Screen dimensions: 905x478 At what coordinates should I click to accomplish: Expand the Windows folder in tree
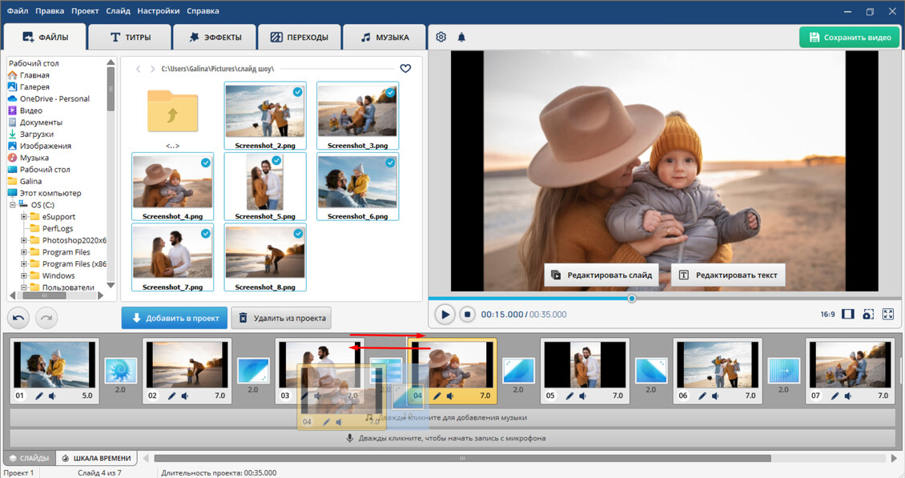24,275
